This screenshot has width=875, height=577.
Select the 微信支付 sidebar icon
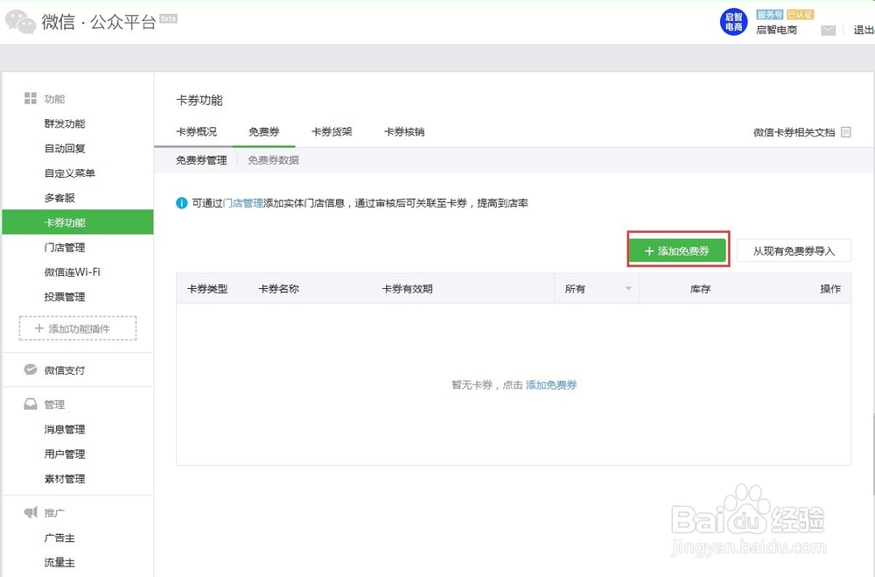coord(31,370)
